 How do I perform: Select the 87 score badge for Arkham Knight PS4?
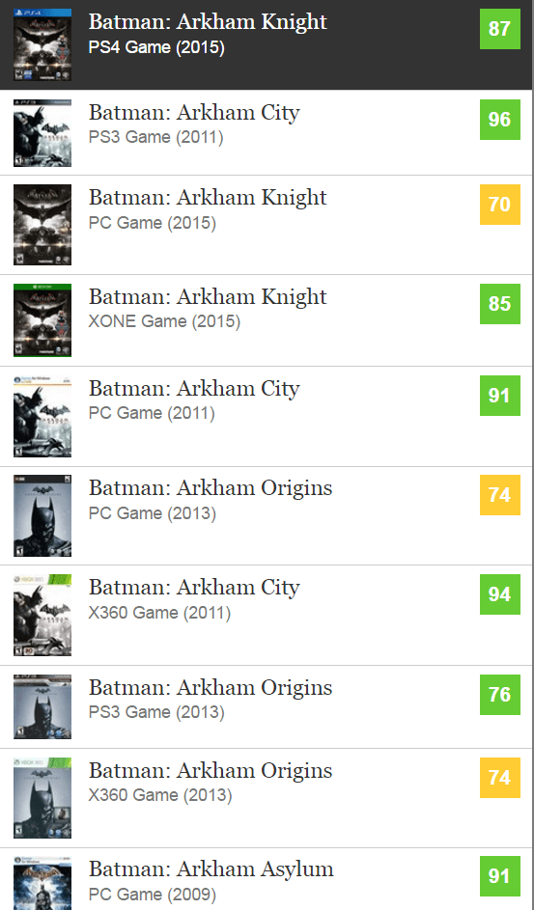500,28
